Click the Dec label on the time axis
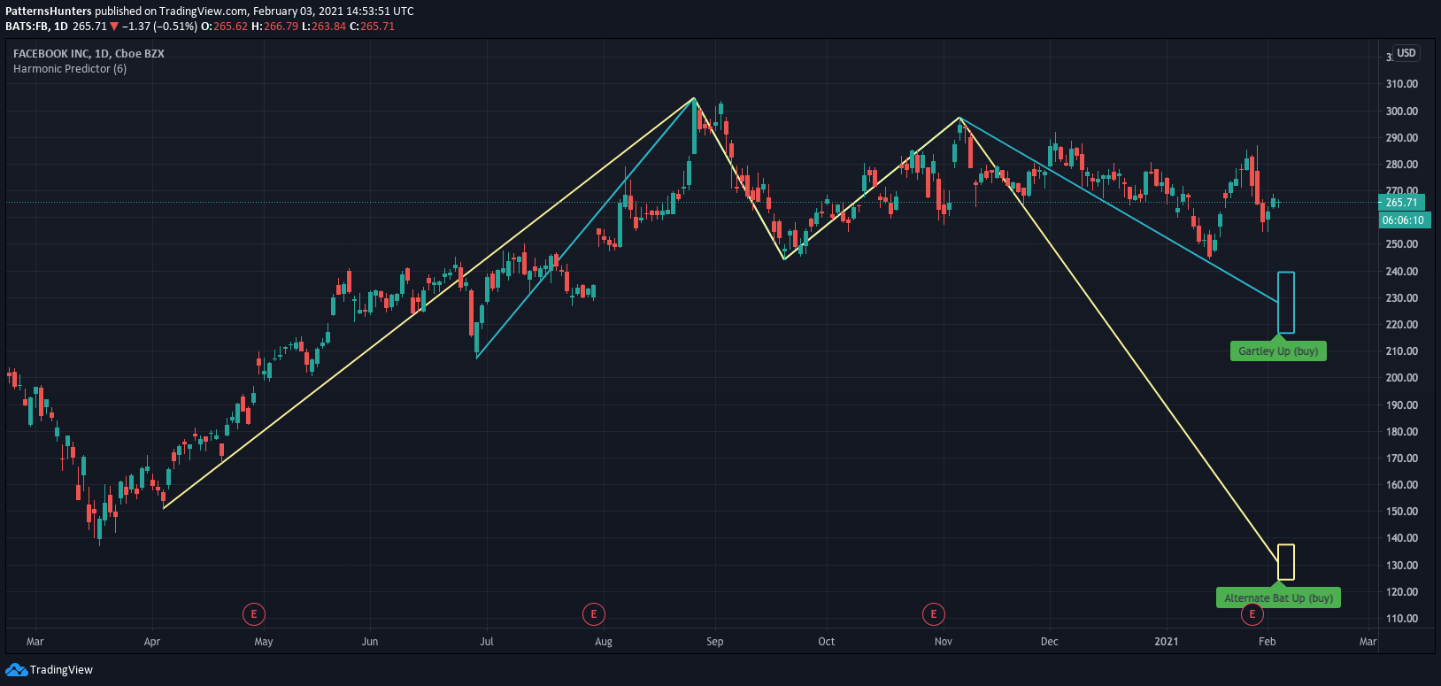 [1050, 642]
